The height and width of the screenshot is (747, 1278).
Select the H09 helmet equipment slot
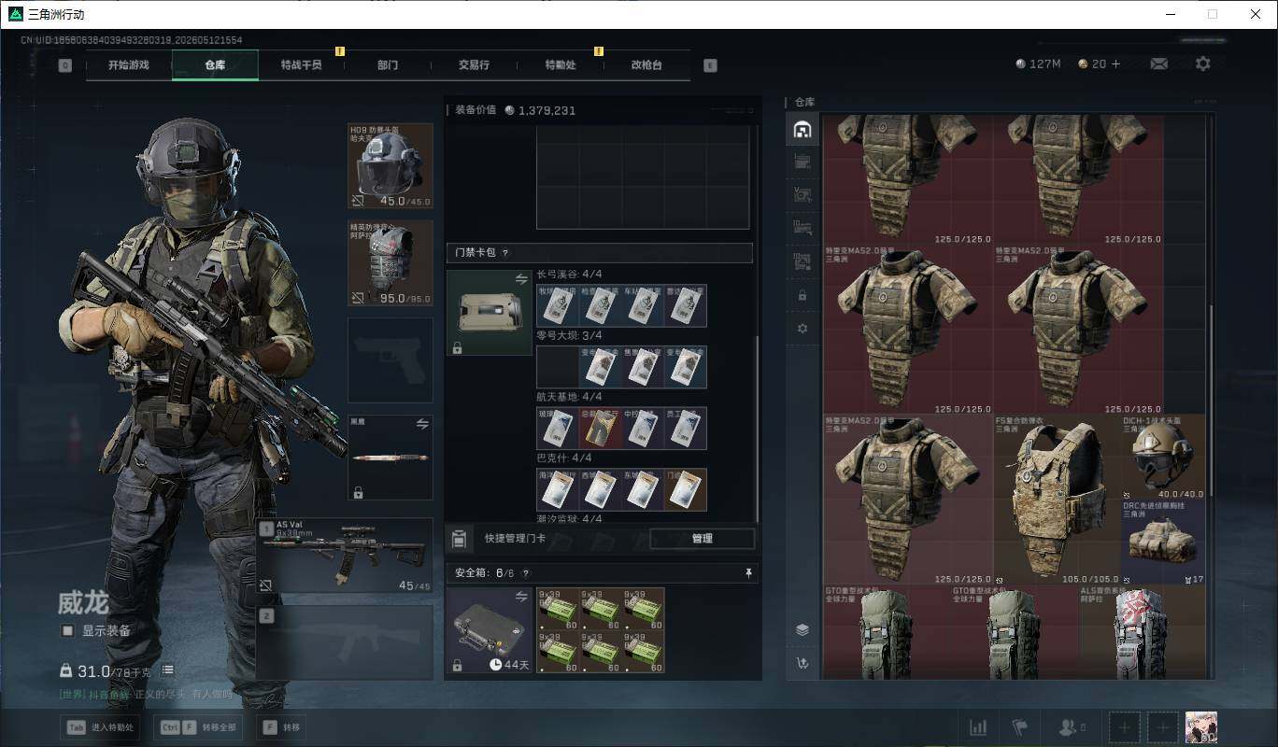pyautogui.click(x=390, y=166)
